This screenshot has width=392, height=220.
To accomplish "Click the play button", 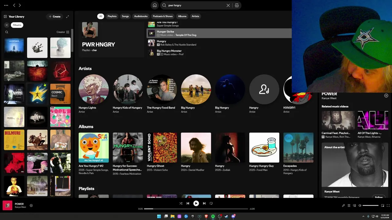I will coord(196,203).
